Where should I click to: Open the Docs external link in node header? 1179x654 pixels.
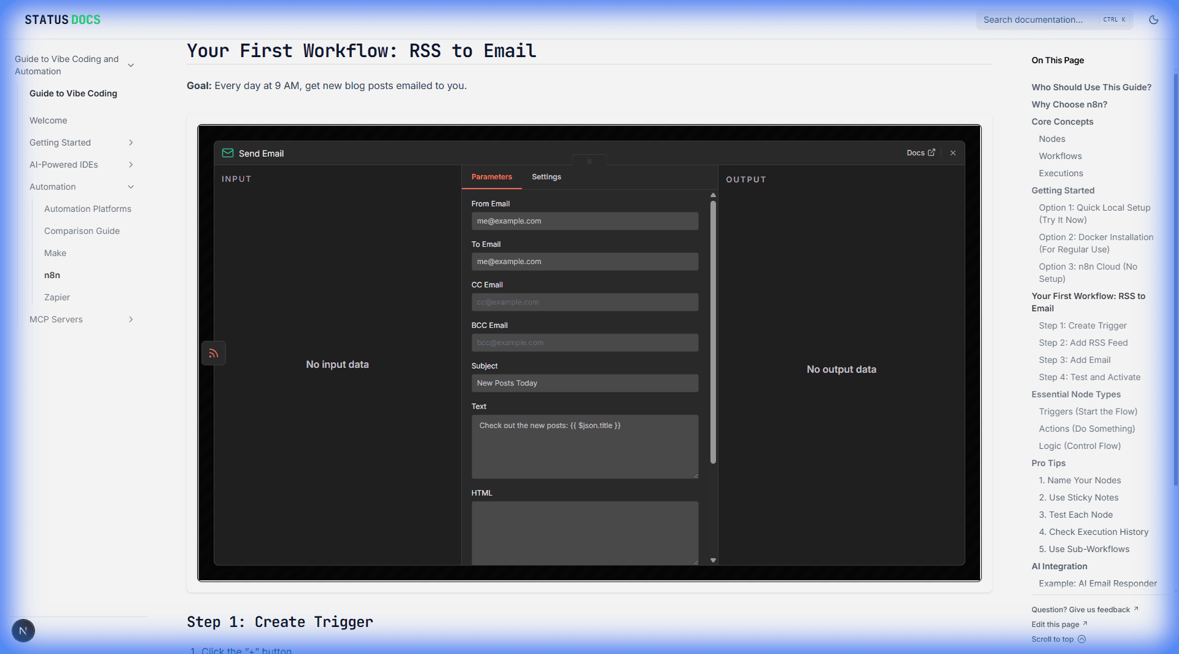[x=920, y=153]
